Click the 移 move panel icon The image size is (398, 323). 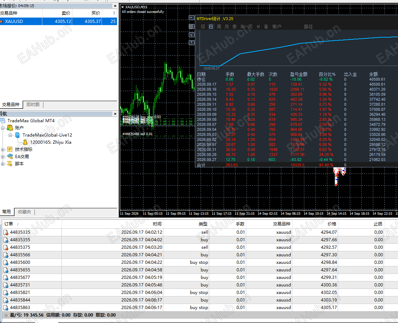[x=192, y=27]
